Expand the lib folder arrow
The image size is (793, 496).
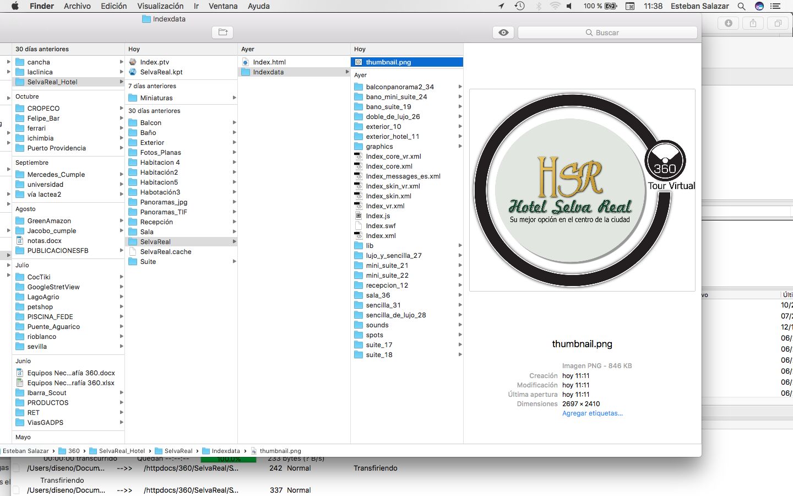pos(460,246)
